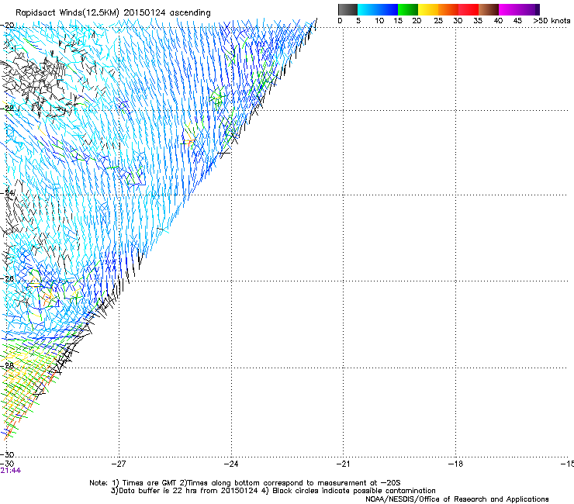574x504 pixels.
Task: Click the '10' label under the color bar
Action: 379,21
